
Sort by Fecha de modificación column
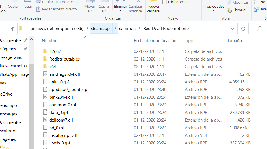coord(155,41)
